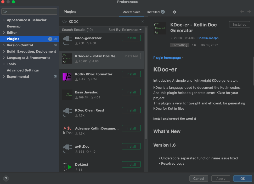
Task: Click the Installed button in KDoc-er list row
Action: [x=131, y=56]
